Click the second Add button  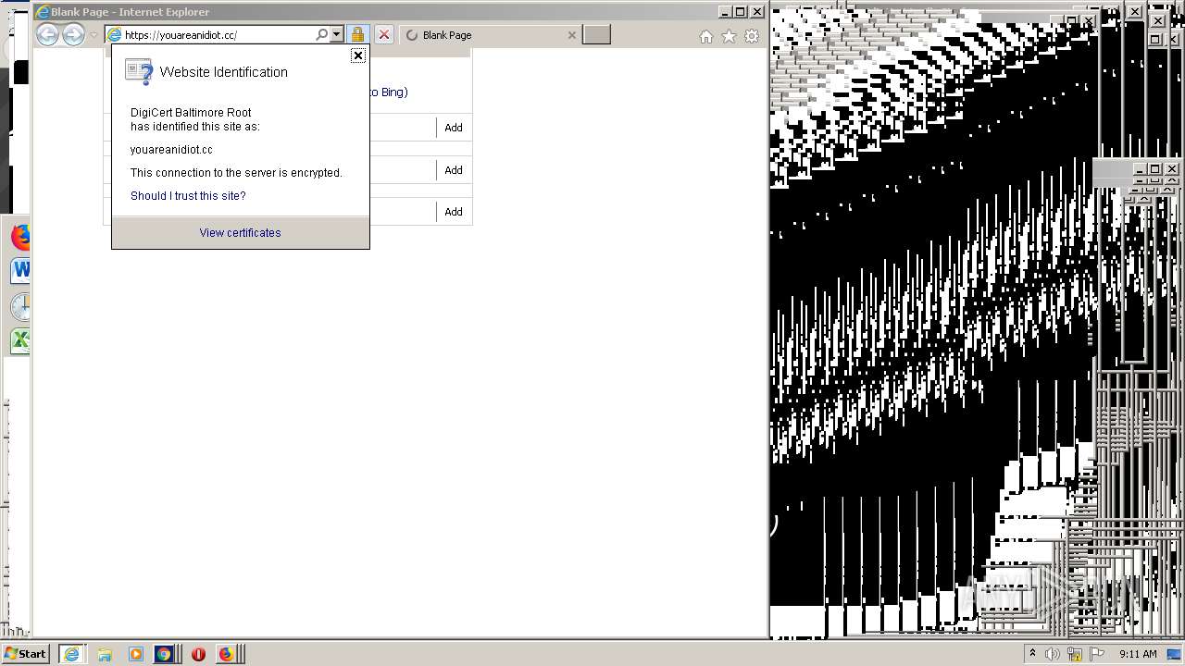(x=454, y=170)
